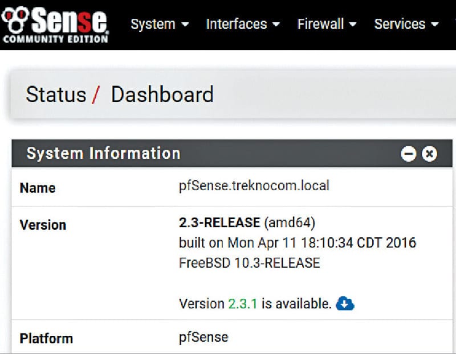The width and height of the screenshot is (456, 354).
Task: Click the Platform row label
Action: [x=46, y=339]
